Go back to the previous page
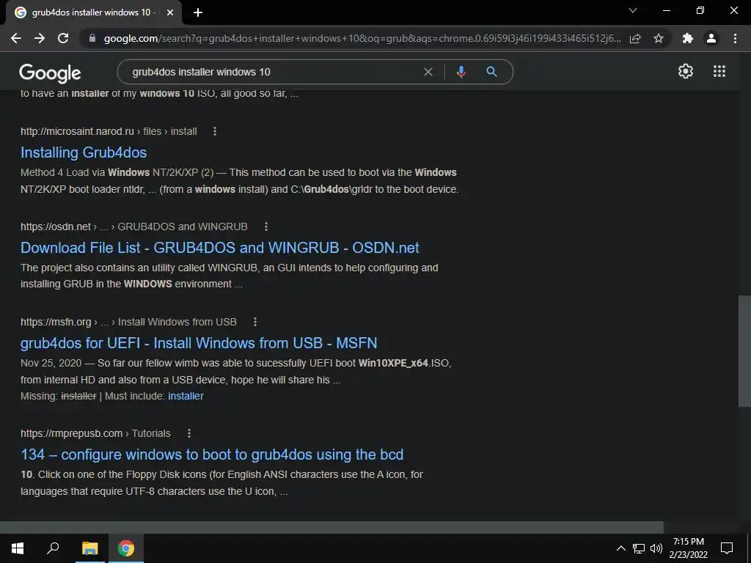This screenshot has width=751, height=563. [x=16, y=38]
